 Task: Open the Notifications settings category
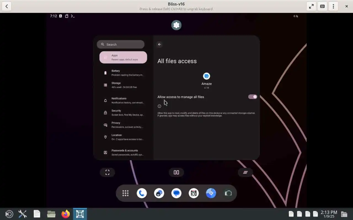123,100
